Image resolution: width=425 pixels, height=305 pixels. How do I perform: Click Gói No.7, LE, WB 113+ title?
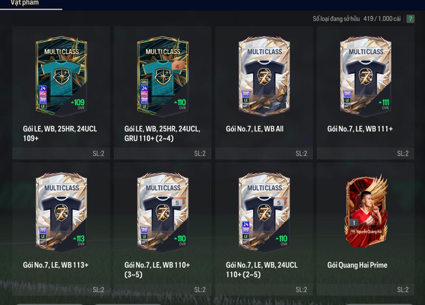tap(56, 265)
